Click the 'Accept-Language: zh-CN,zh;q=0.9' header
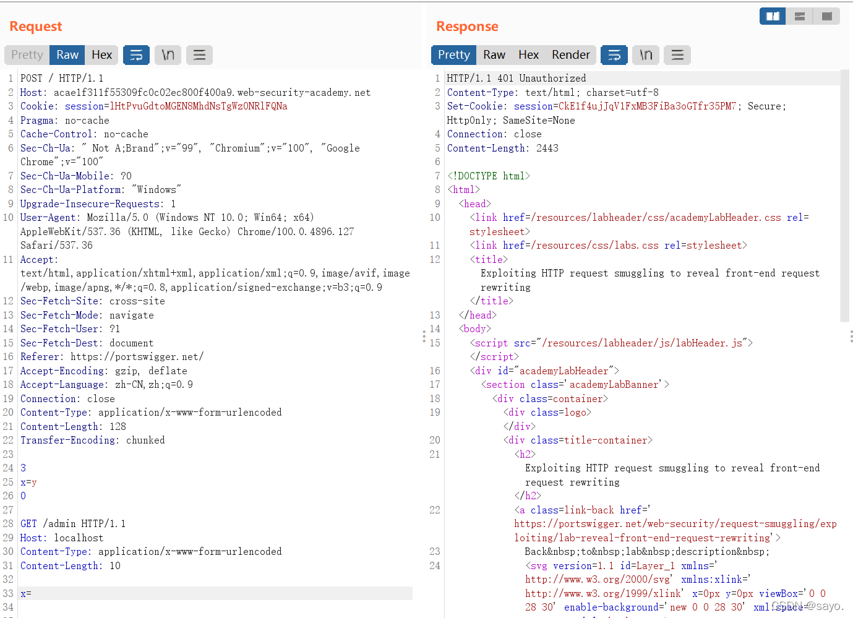Image resolution: width=853 pixels, height=618 pixels. click(106, 385)
